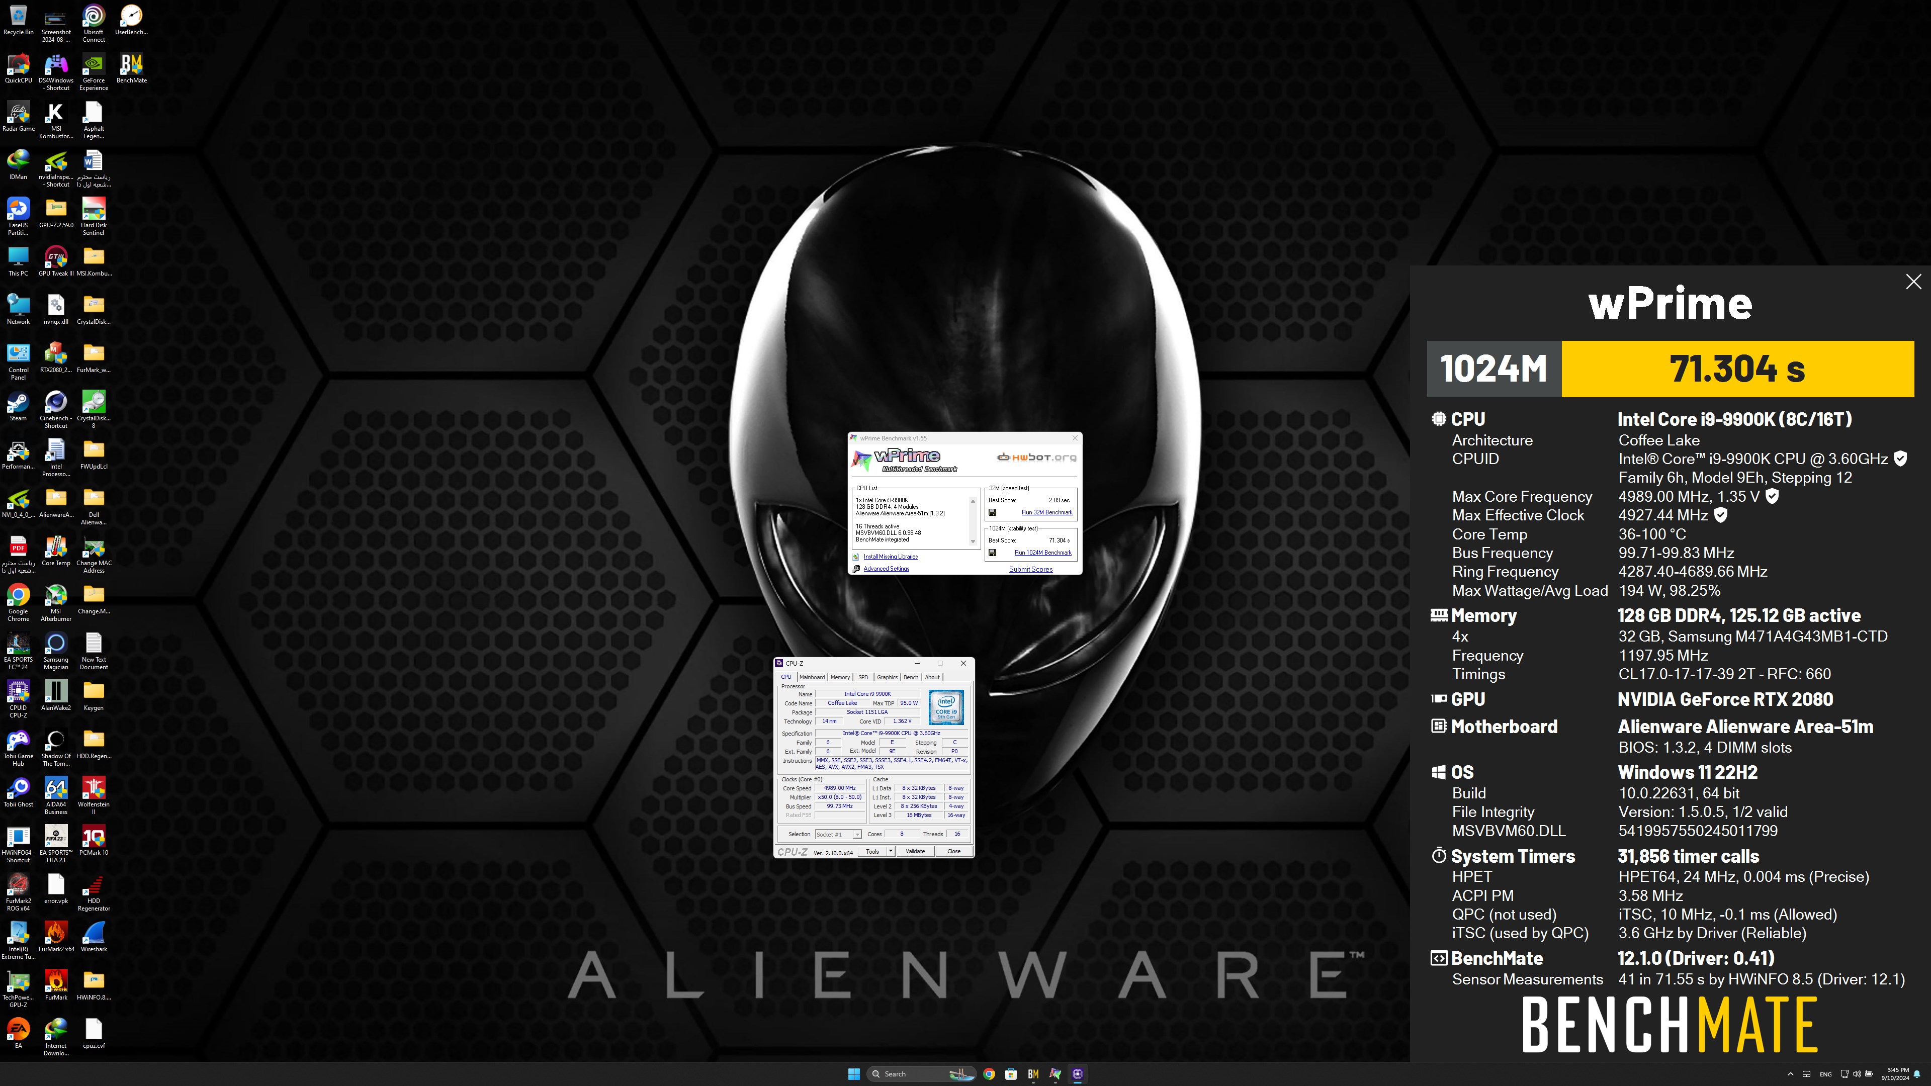Click save icon for 32M score in wPrime

992,513
